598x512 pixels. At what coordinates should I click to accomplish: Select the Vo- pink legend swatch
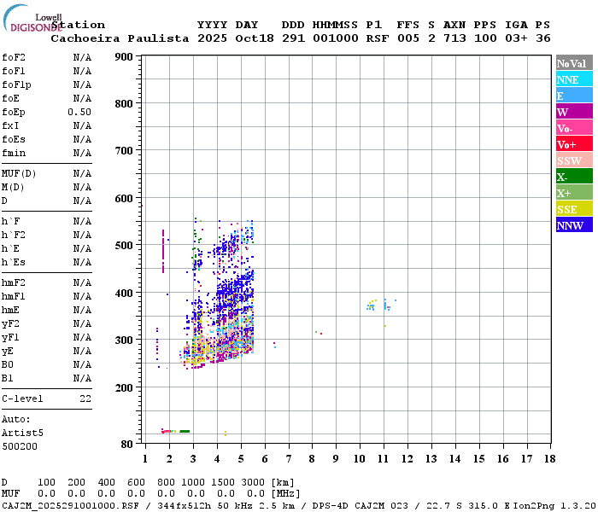pos(574,128)
